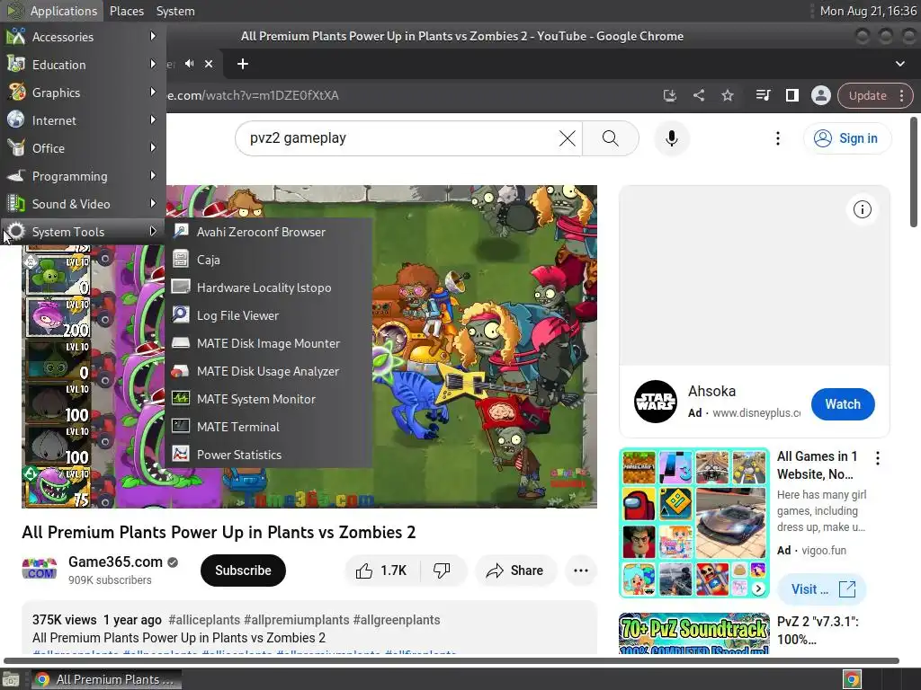Click the All Premium Plants taskbar entry
Image resolution: width=921 pixels, height=690 pixels.
(106, 679)
